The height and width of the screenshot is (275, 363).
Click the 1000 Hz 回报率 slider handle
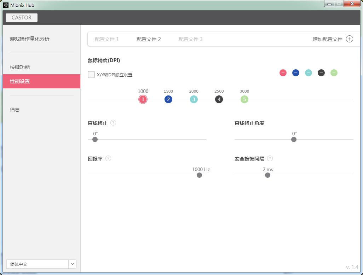pyautogui.click(x=199, y=175)
